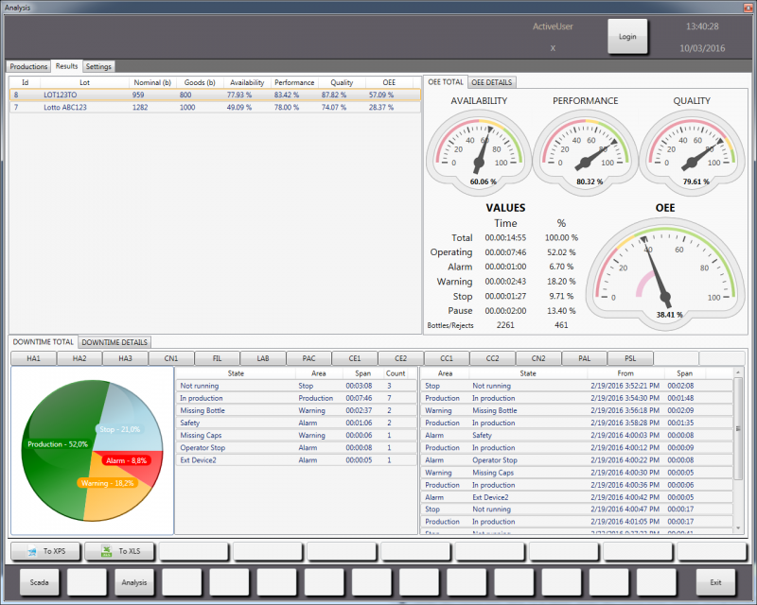This screenshot has width=757, height=605.
Task: Switch to the OEE DETAILS tab
Action: coord(492,82)
